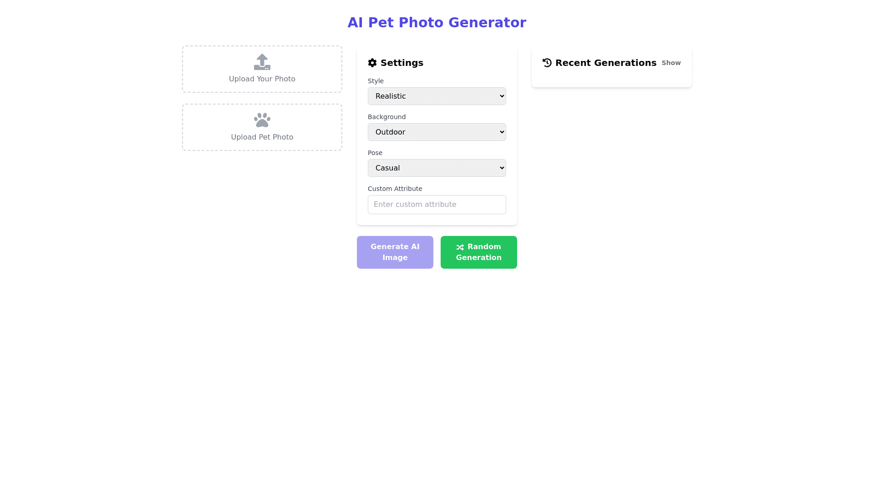Click the paw print icon

[262, 120]
